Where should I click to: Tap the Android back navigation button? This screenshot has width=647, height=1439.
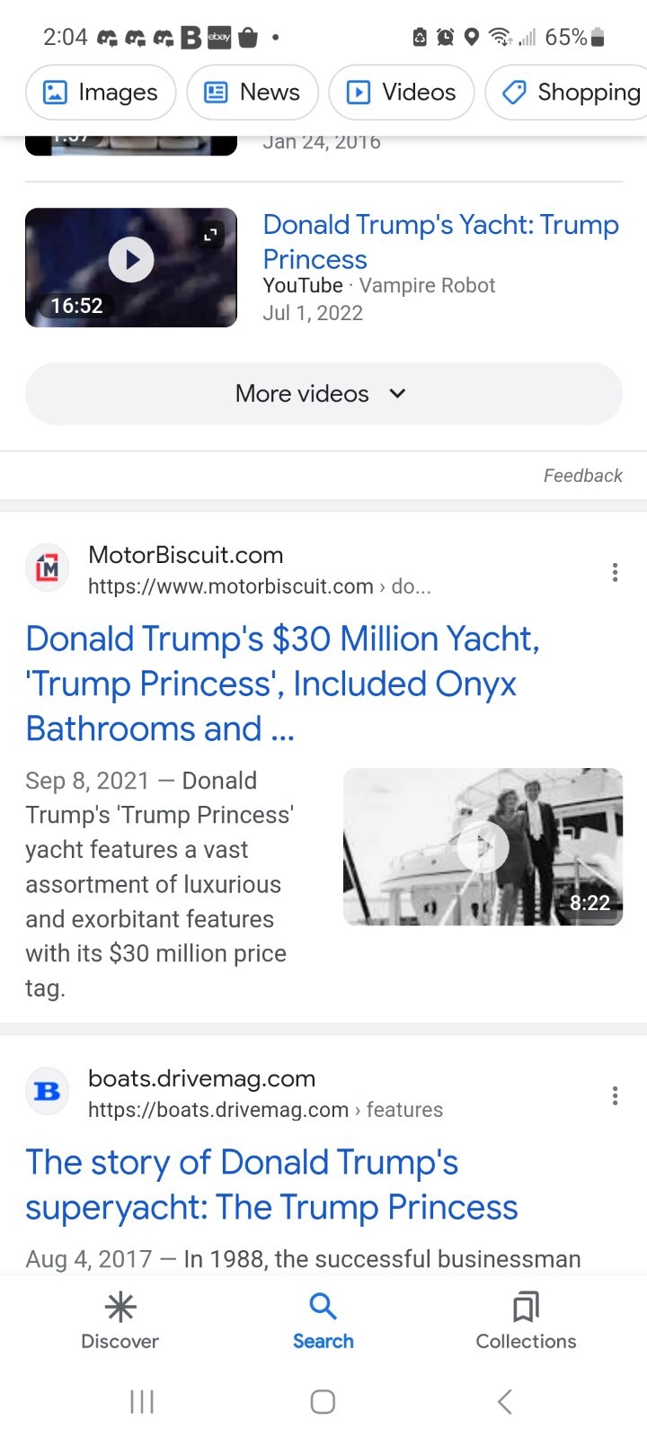tap(504, 1401)
